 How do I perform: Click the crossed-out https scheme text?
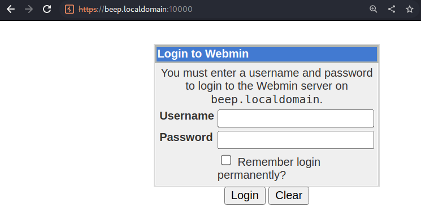[88, 10]
